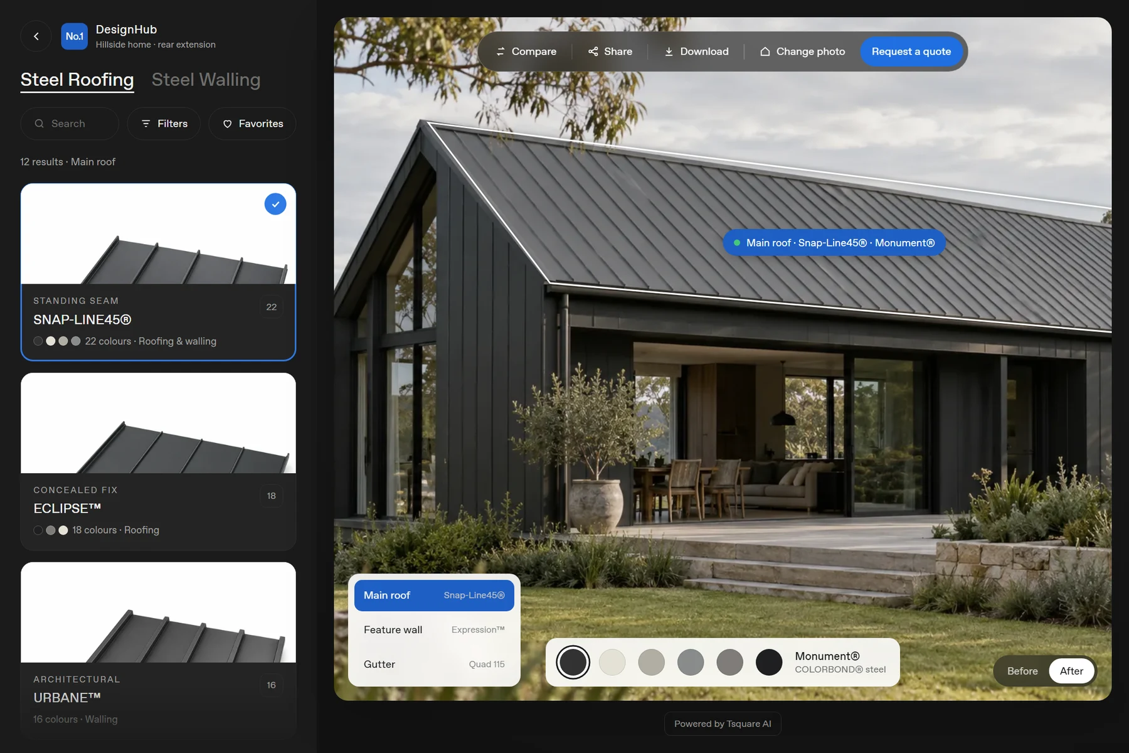Change the house photo
Screen dimensions: 1129x753
(802, 51)
